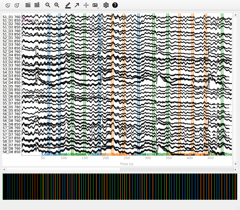The image size is (240, 210).
Task: Click the horizontal scrollbar right arrow
Action: 235,170
